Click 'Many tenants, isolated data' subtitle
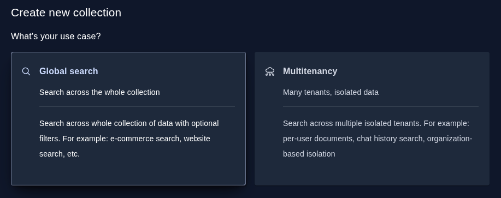This screenshot has height=198, width=501. (331, 92)
